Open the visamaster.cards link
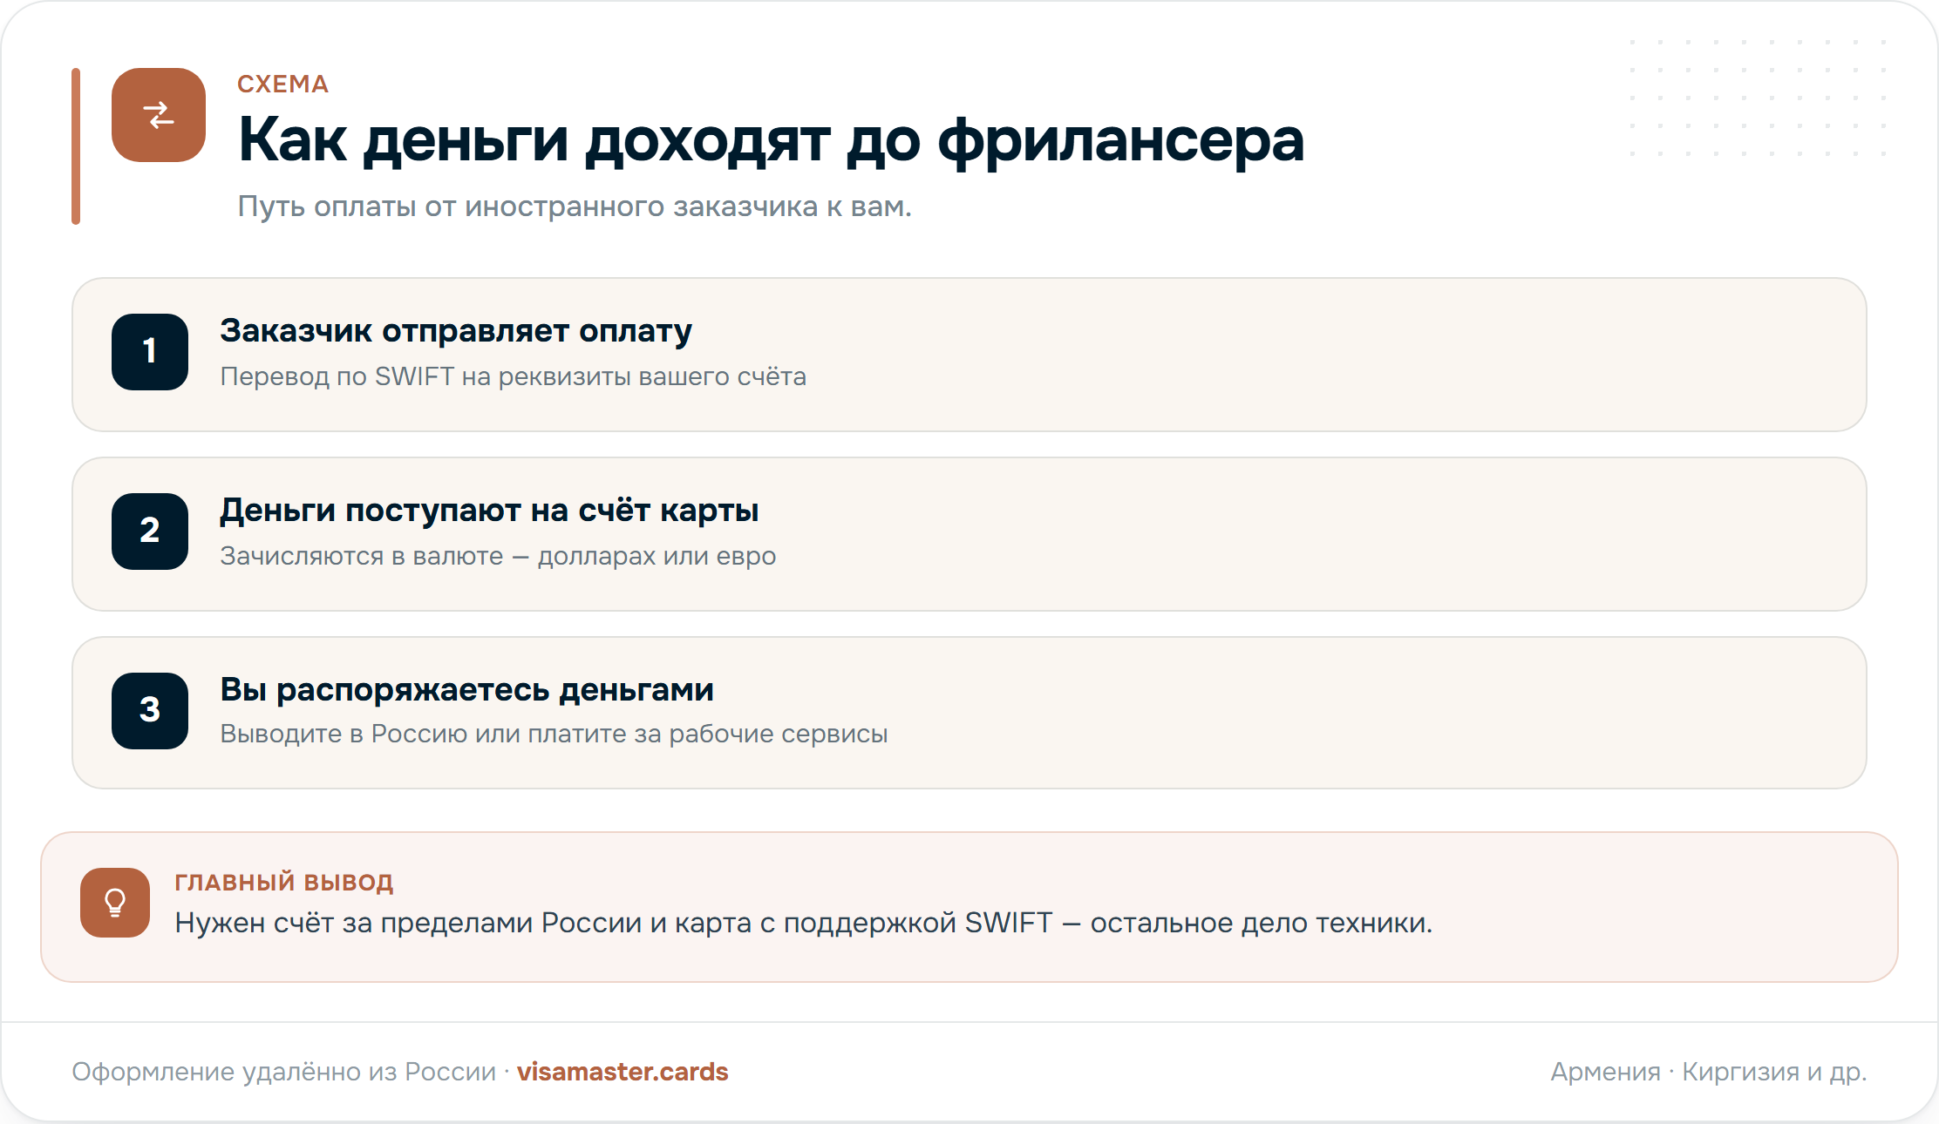Screen dimensions: 1939x1124 (623, 1072)
